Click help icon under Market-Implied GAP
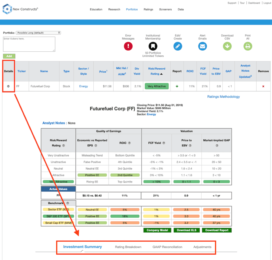The width and height of the screenshot is (272, 260). [x=217, y=146]
